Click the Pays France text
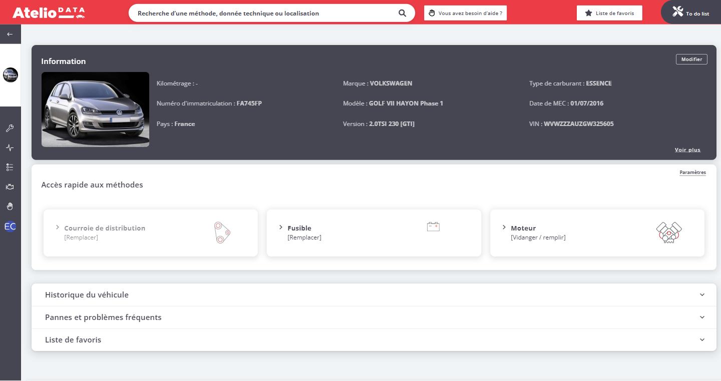 (x=176, y=124)
